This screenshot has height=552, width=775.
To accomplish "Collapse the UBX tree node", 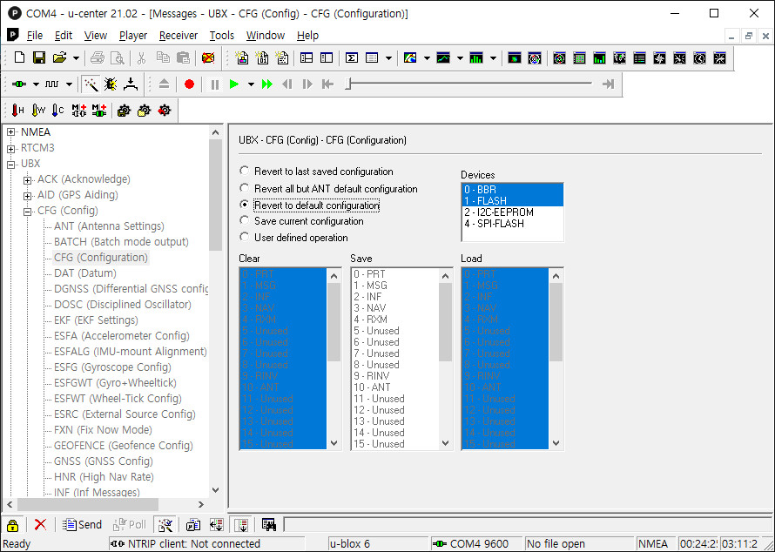I will pyautogui.click(x=10, y=164).
